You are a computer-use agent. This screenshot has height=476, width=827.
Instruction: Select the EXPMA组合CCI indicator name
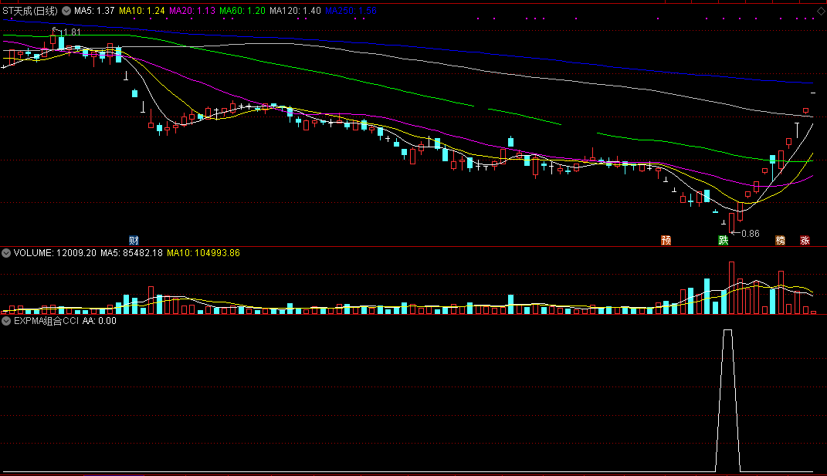pos(46,320)
